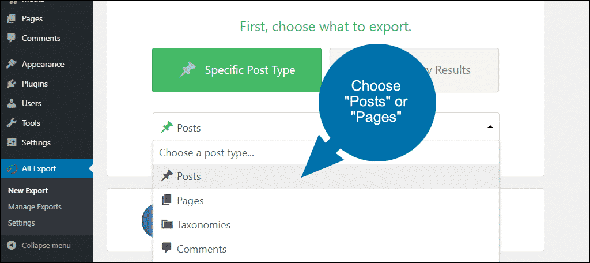Viewport: 590px width, 263px height.
Task: Click the Settings sliders icon in sidebar
Action: 12,142
